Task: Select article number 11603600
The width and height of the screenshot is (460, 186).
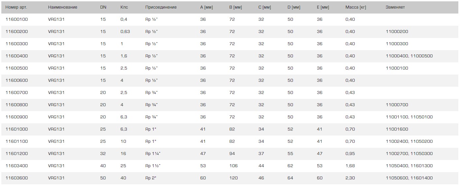Action: [x=17, y=178]
